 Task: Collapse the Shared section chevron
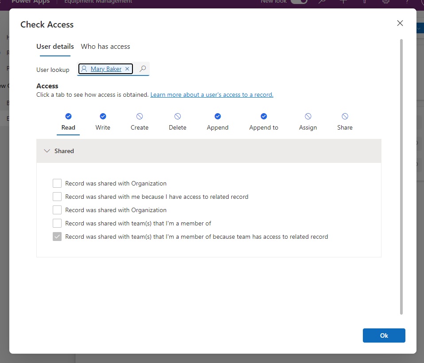47,151
